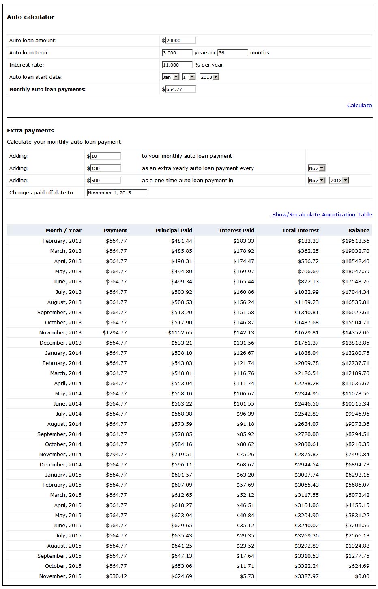Select the monthly auto loan payments field
Screen dimensions: 378x589
(180, 89)
